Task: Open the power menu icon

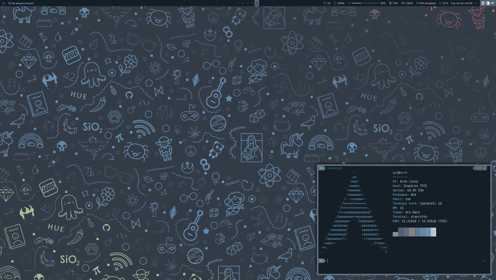Action: [476, 3]
